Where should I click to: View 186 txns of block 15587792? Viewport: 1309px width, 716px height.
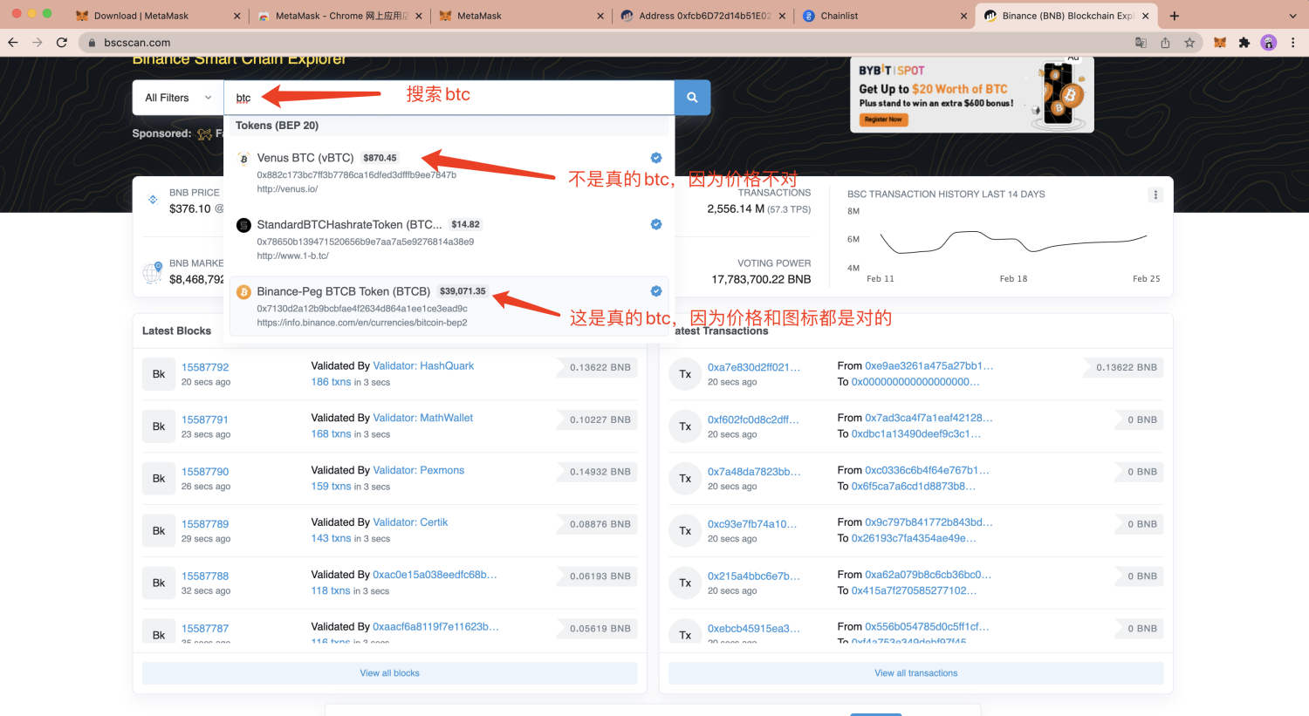point(331,382)
